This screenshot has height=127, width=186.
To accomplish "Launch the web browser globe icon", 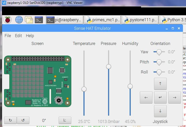I will pos(19,20).
